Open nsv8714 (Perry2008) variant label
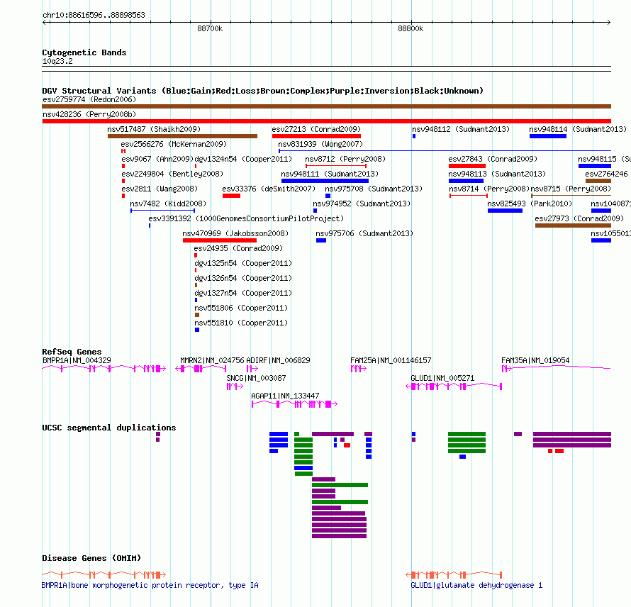Image resolution: width=631 pixels, height=607 pixels. pos(489,189)
